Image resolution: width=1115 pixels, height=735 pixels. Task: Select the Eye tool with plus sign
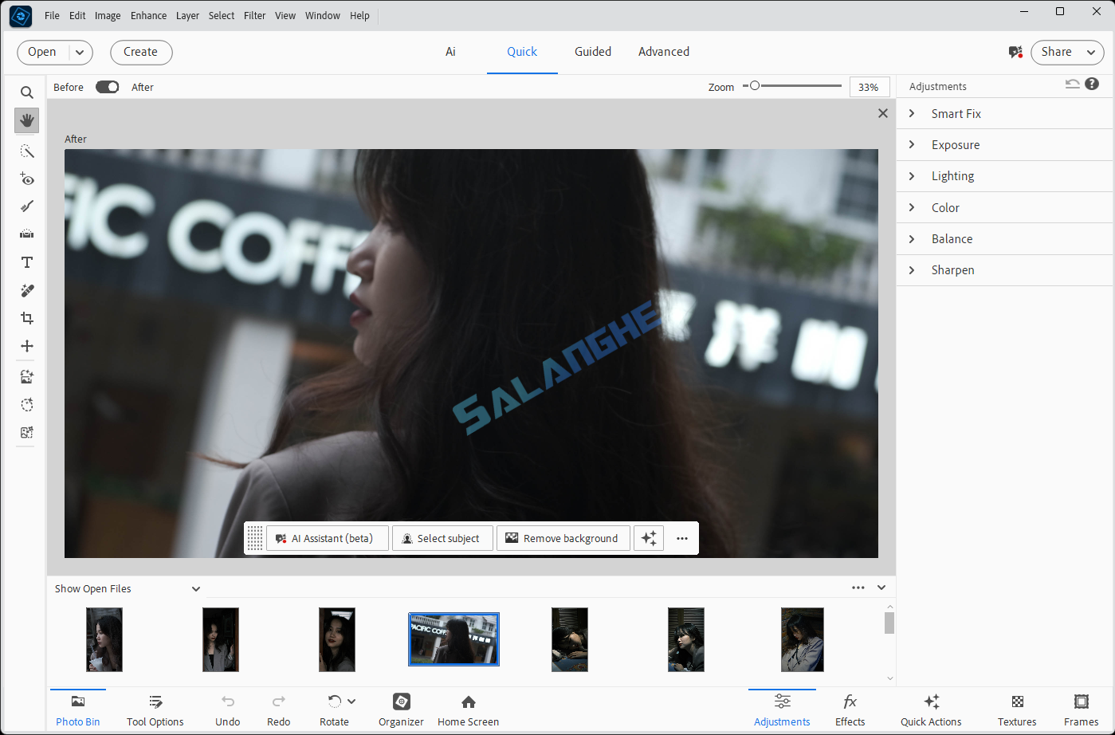27,179
